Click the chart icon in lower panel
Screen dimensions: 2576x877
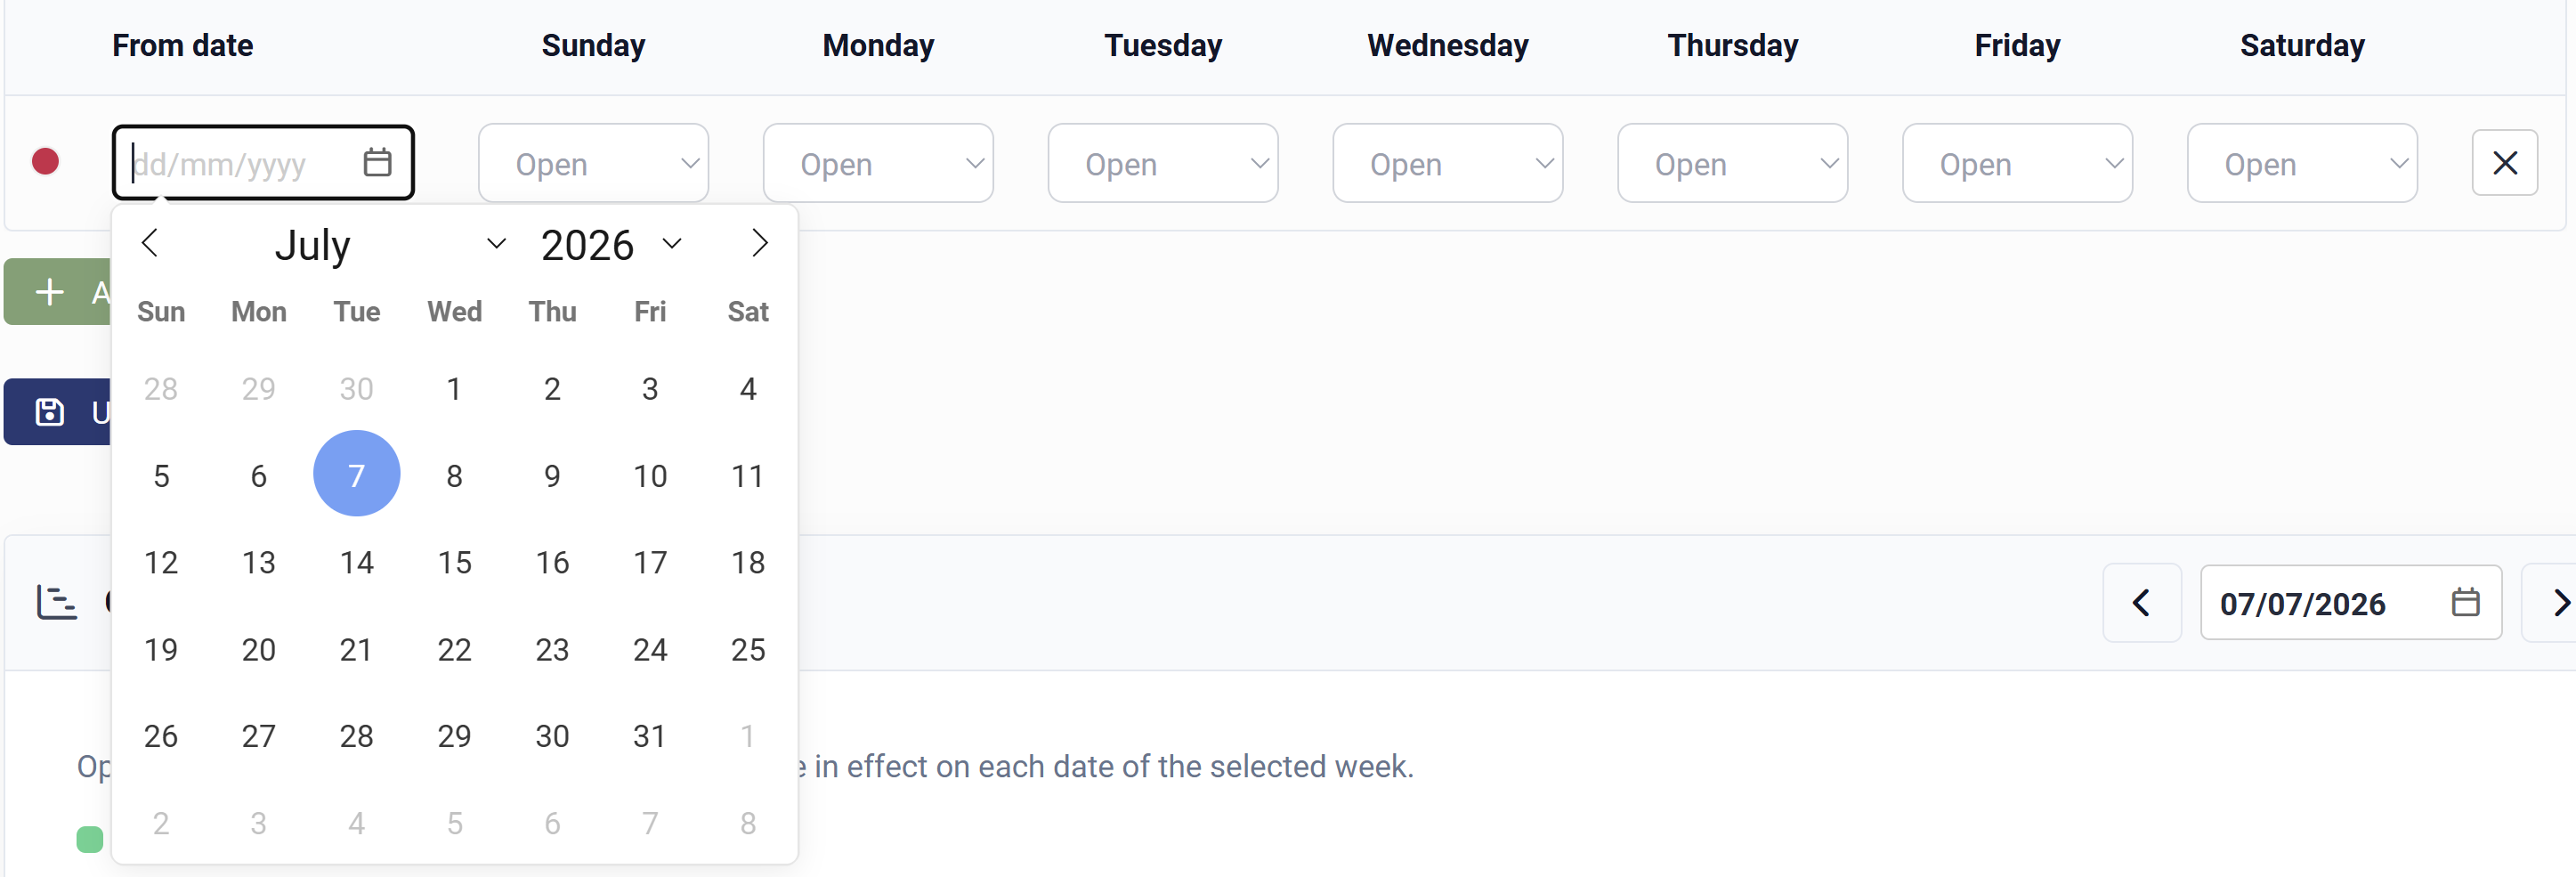pos(57,602)
